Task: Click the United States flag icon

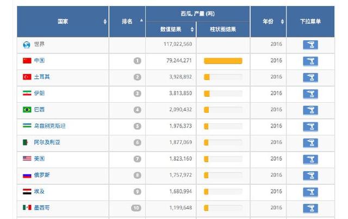Action: click(x=27, y=159)
